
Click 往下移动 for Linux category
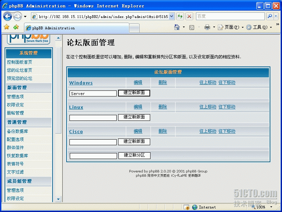[227, 107]
